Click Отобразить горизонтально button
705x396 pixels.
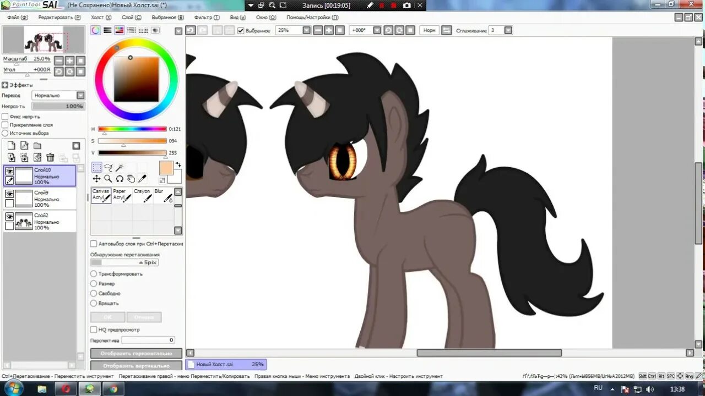136,354
